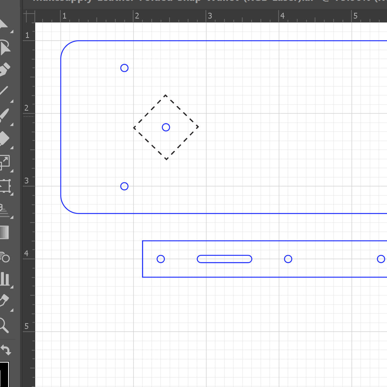
Task: Select the Blend tool
Action: click(5, 257)
